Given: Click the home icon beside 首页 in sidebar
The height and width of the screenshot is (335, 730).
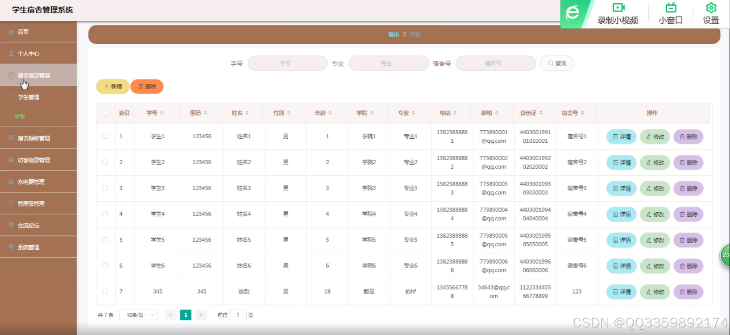Looking at the screenshot, I should coord(12,32).
